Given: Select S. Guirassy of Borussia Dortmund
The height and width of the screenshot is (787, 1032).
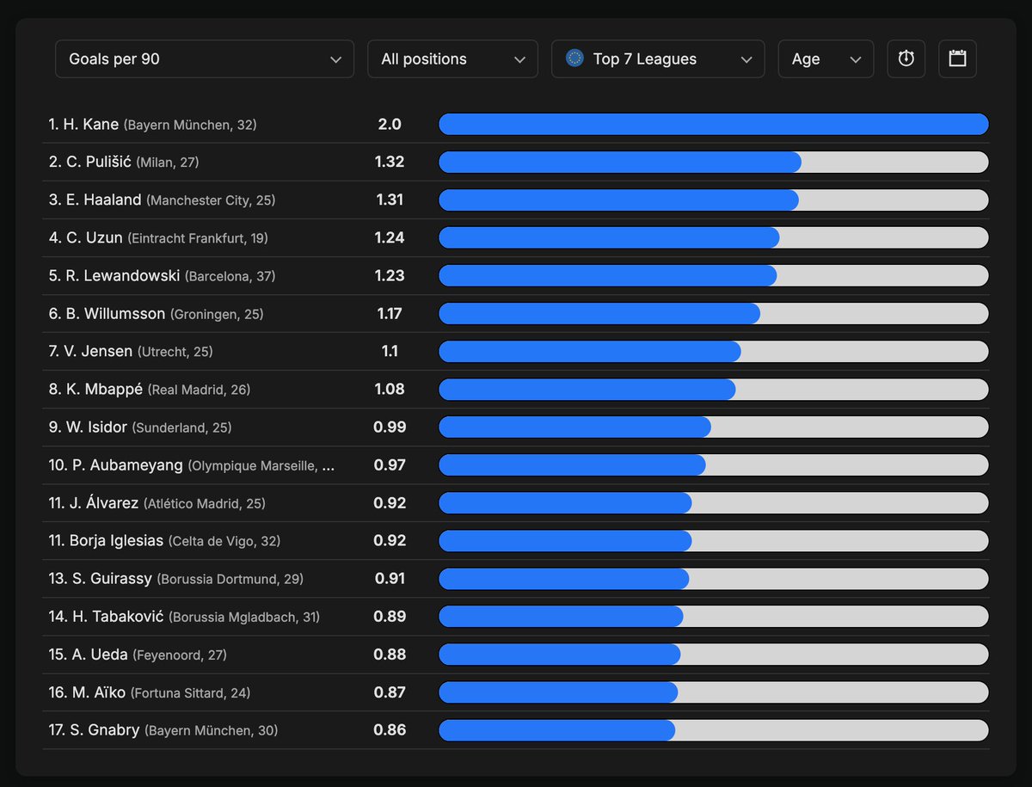Looking at the screenshot, I should click(x=176, y=579).
